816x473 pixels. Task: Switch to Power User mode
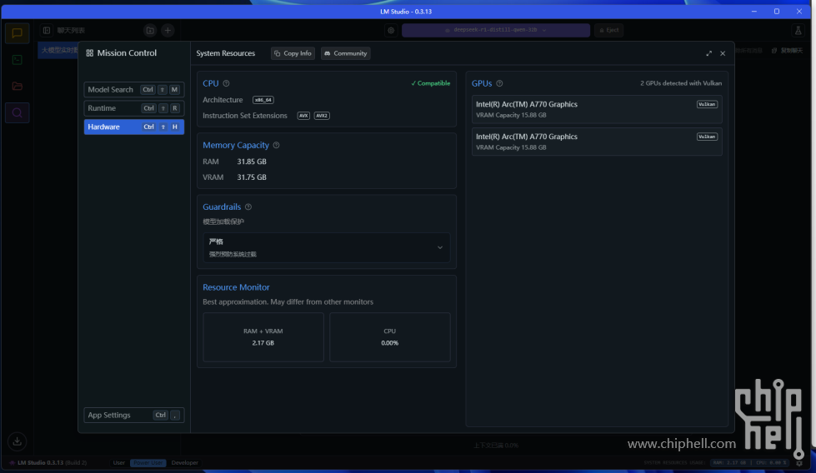point(148,463)
